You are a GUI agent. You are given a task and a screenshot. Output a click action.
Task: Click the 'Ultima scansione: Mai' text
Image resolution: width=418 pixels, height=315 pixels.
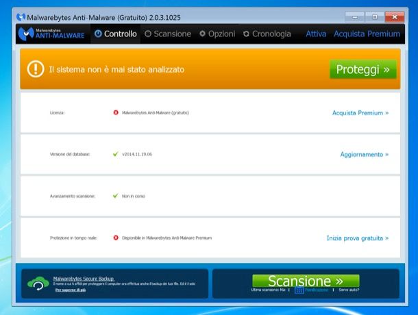click(268, 290)
